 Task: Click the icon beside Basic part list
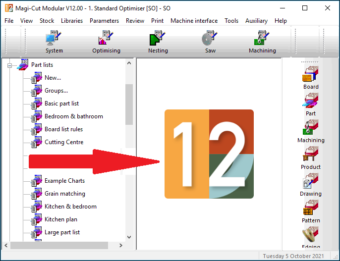[37, 104]
